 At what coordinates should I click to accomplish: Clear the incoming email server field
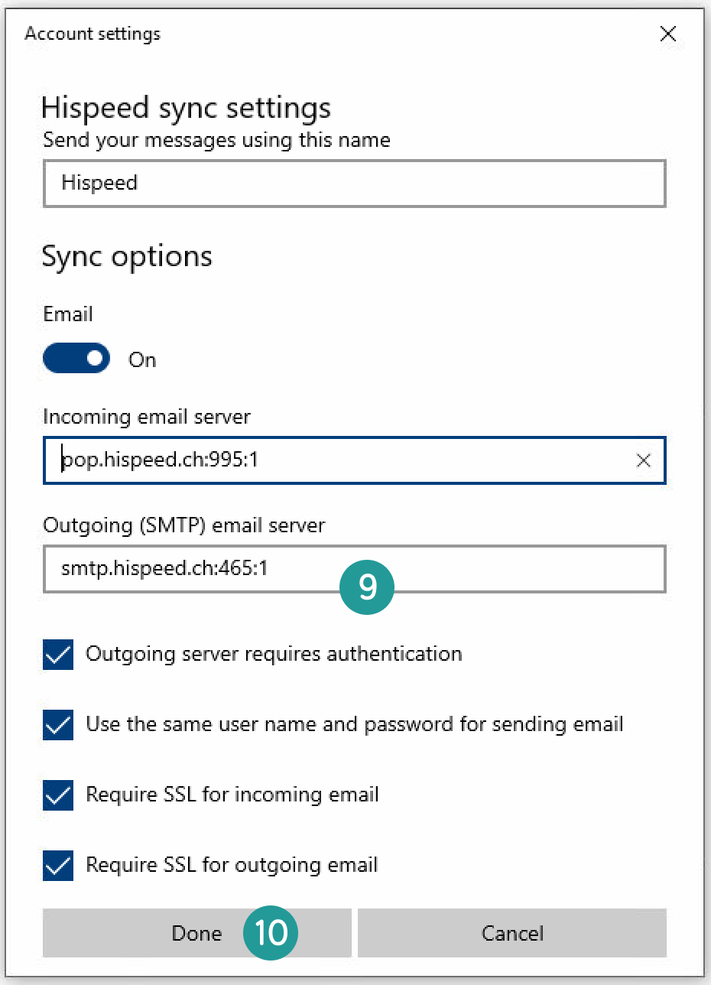[644, 460]
